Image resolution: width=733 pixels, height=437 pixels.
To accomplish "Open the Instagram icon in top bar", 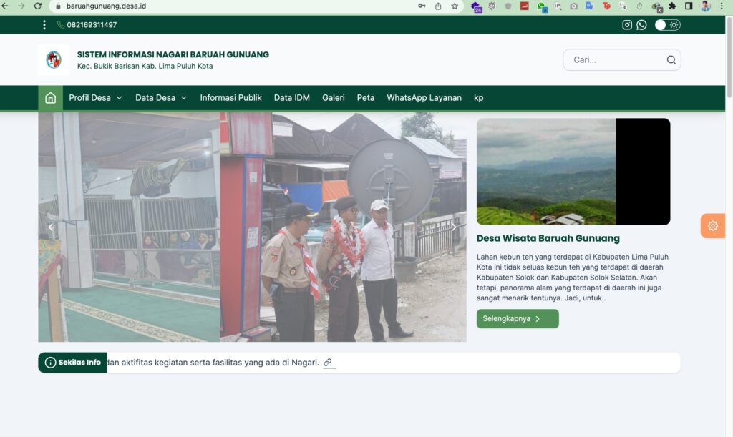I will 627,25.
